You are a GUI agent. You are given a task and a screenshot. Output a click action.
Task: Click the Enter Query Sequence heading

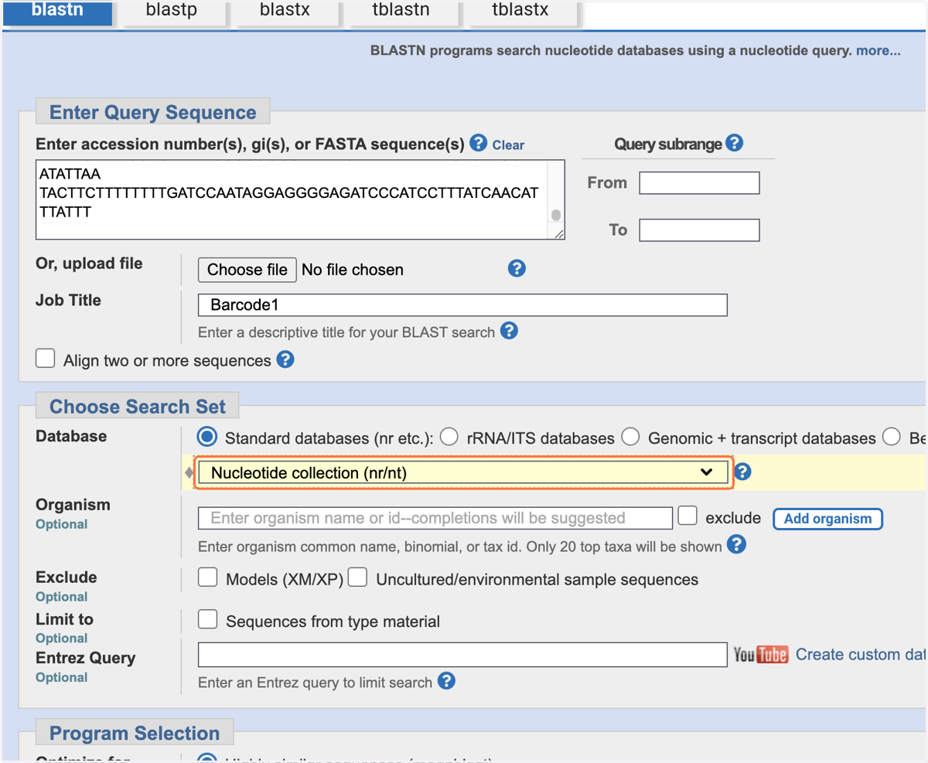coord(153,112)
